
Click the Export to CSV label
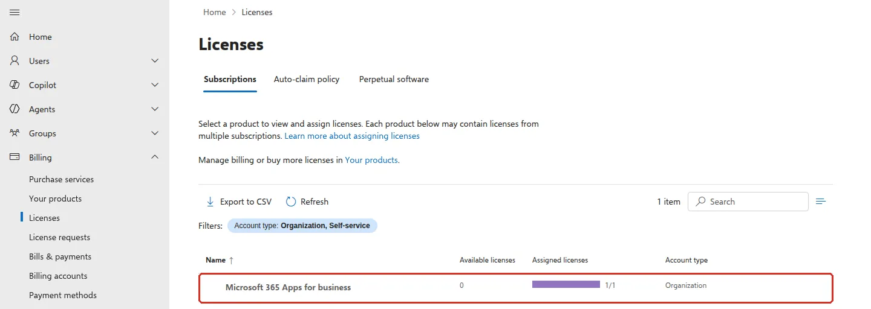point(246,202)
